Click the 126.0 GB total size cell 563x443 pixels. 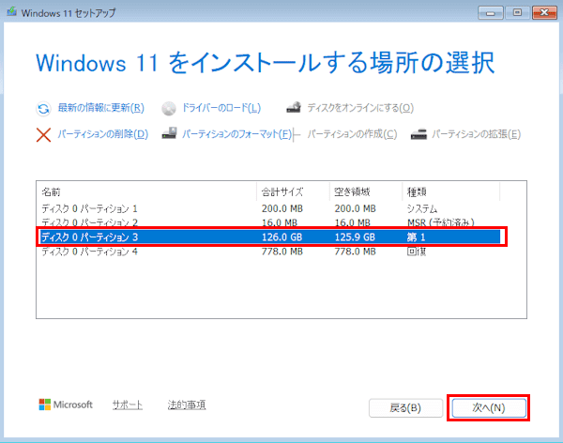click(281, 237)
